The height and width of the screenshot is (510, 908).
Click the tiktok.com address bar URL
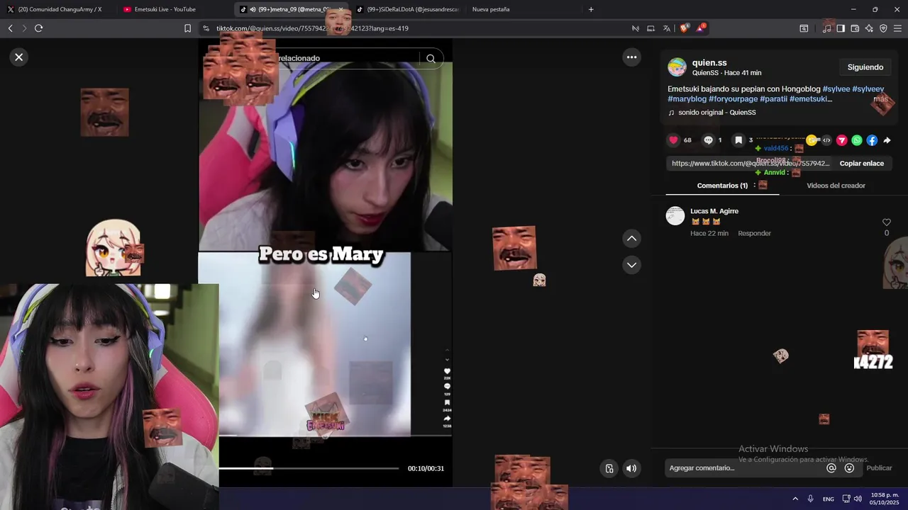pyautogui.click(x=312, y=28)
